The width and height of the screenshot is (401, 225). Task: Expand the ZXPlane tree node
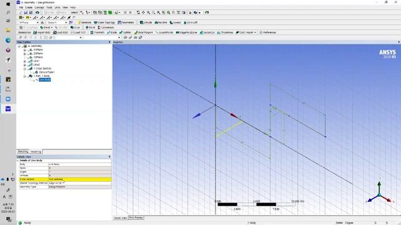(25, 54)
